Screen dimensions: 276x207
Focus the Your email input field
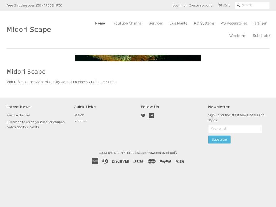pos(235,129)
